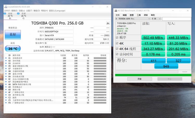Click write score 327
The width and height of the screenshot is (195, 118).
point(178,61)
